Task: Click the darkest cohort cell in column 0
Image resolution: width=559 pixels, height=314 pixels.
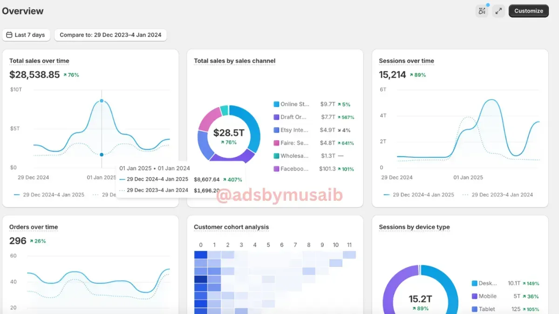Action: pyautogui.click(x=201, y=279)
